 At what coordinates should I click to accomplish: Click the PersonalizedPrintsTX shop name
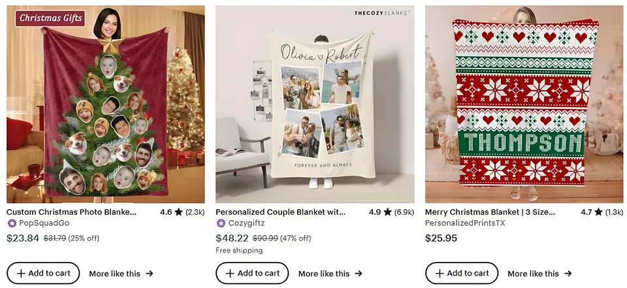point(465,223)
